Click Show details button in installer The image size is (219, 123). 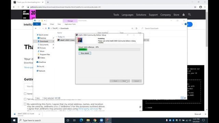85,53
